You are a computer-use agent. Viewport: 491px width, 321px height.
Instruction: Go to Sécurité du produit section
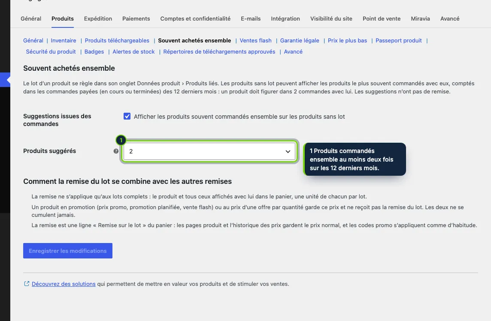point(51,51)
